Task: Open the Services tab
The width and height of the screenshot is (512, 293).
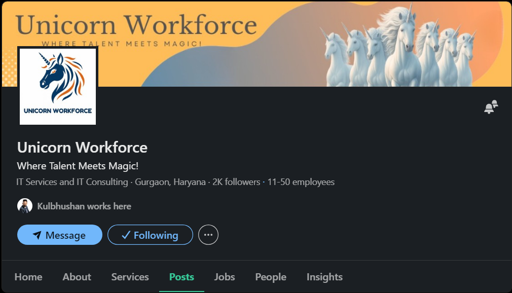Action: pyautogui.click(x=130, y=277)
